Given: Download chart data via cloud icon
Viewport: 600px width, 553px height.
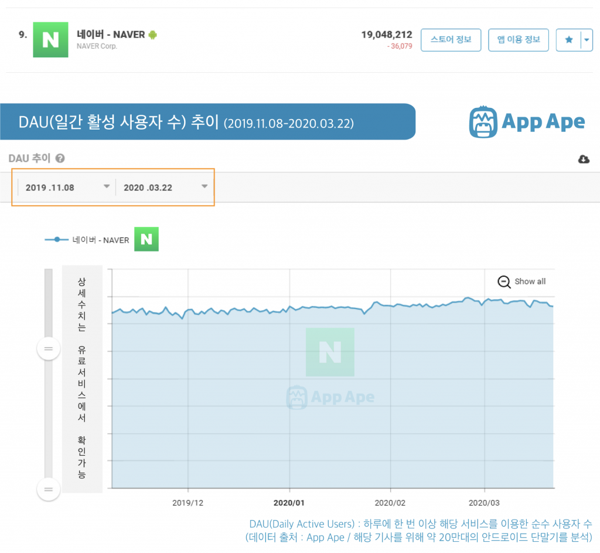Looking at the screenshot, I should pos(584,159).
